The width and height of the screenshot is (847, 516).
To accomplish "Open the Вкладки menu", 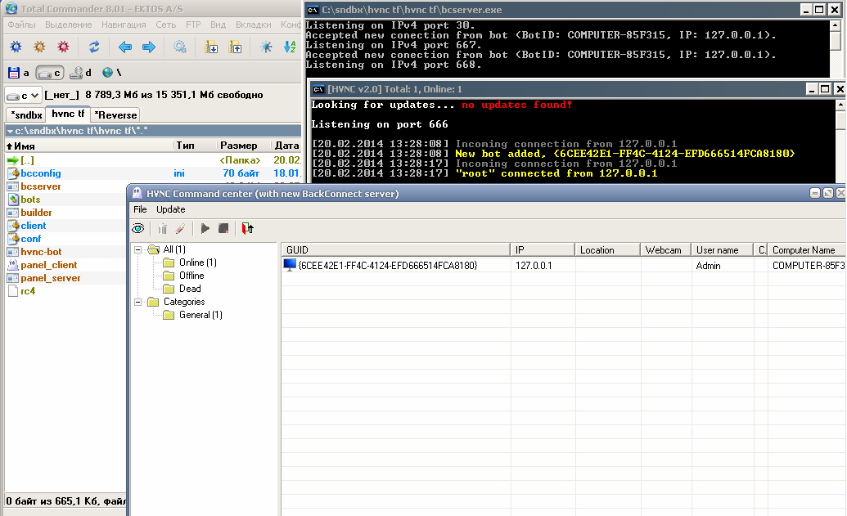I will [x=254, y=25].
